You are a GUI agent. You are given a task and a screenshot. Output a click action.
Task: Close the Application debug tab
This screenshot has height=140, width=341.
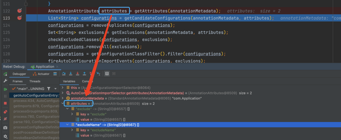[x=57, y=67]
